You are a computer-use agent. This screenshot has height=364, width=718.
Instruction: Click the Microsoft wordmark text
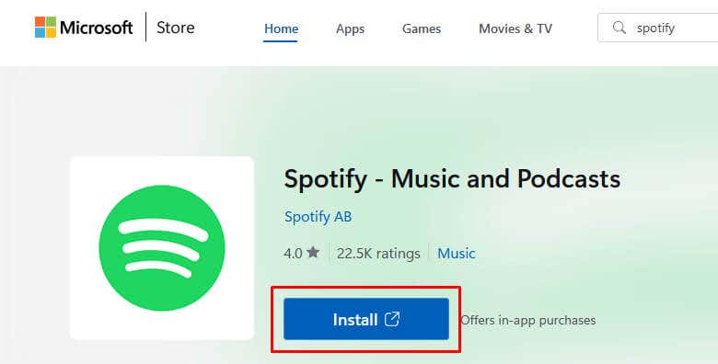(96, 28)
